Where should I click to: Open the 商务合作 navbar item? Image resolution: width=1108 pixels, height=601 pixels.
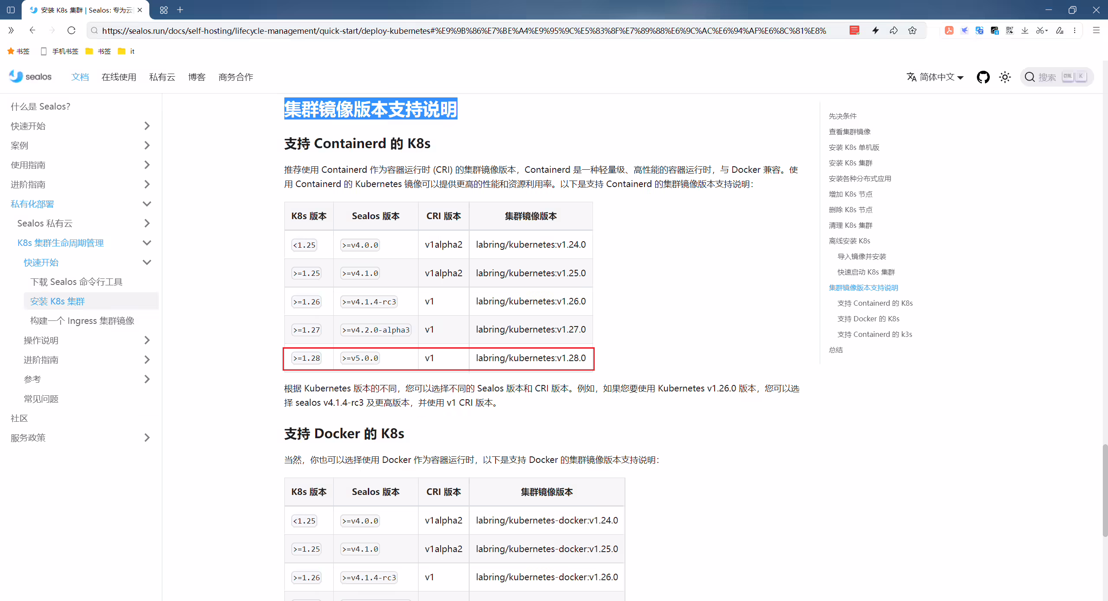236,77
